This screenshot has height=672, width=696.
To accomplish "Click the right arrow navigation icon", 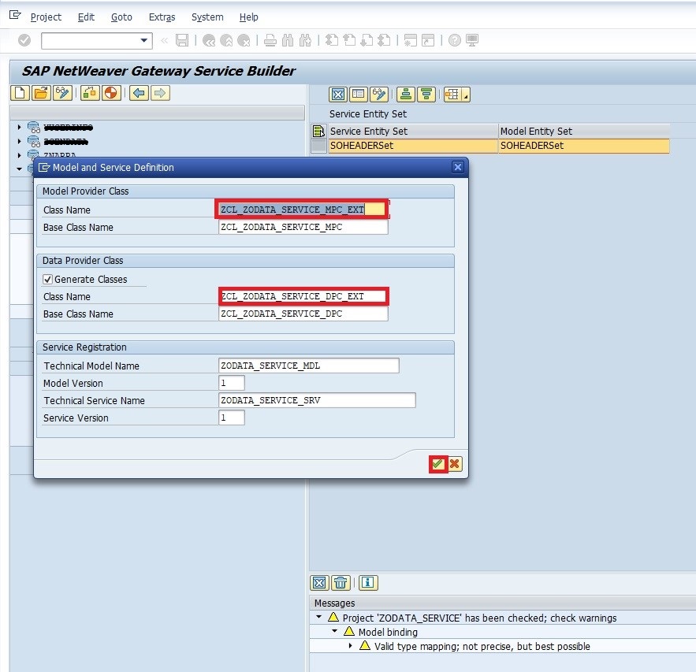I will [160, 93].
